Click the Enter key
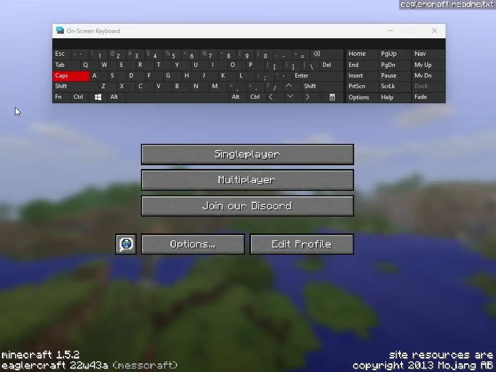This screenshot has height=372, width=496. (318, 76)
